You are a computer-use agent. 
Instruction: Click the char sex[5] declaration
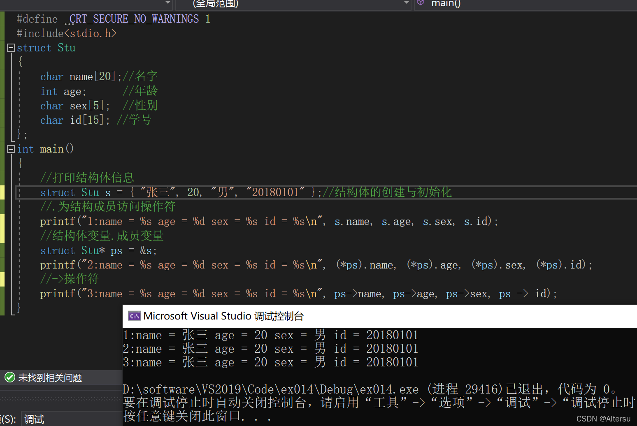75,106
